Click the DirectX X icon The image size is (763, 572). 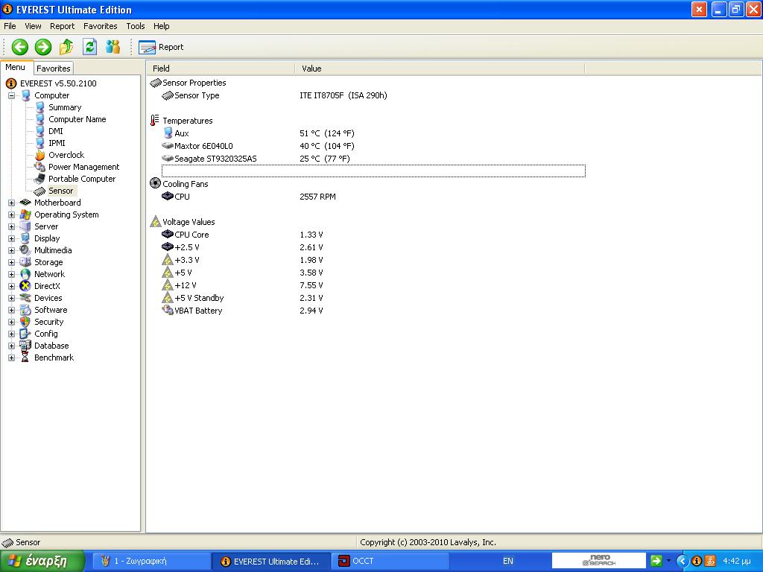[25, 286]
